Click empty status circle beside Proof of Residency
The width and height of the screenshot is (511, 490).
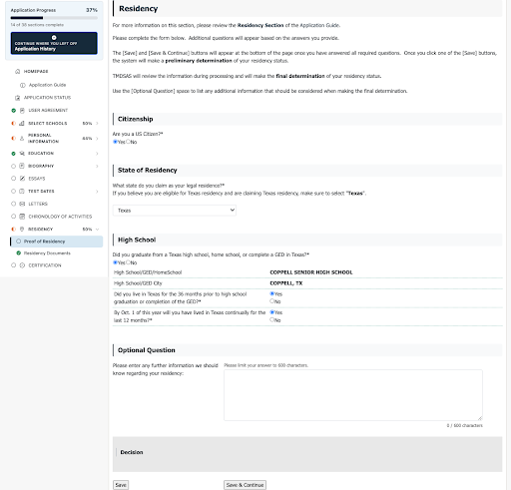(19, 242)
